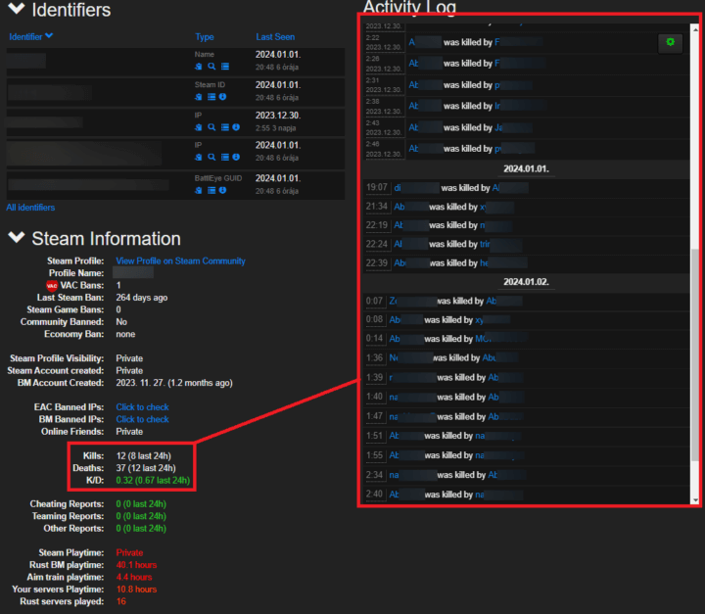705x614 pixels.
Task: Click the Activity Log scrollbar up arrow
Action: (695, 29)
